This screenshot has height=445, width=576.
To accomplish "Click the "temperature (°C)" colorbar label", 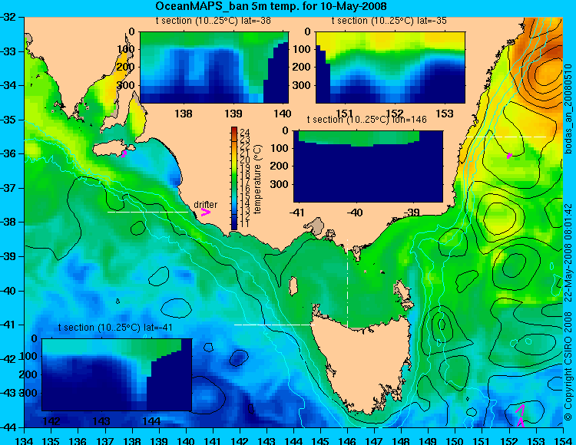I will pos(257,179).
